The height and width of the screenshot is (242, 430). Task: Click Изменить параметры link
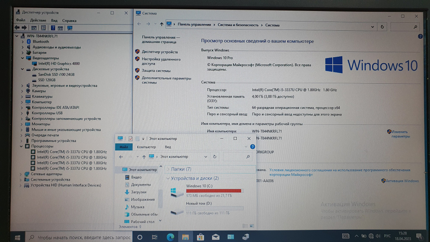coord(400,134)
